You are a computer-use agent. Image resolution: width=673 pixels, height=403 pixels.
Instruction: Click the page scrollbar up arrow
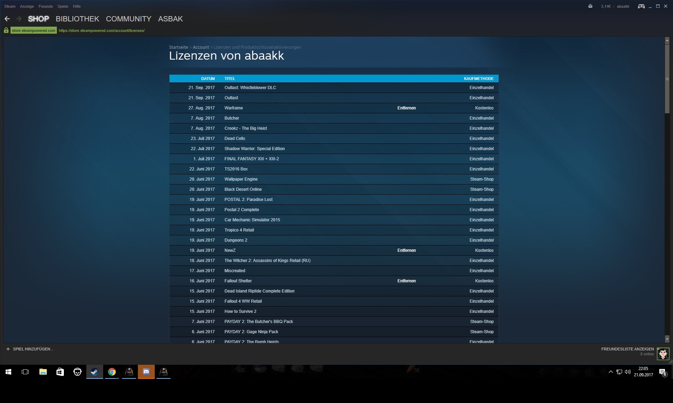667,41
